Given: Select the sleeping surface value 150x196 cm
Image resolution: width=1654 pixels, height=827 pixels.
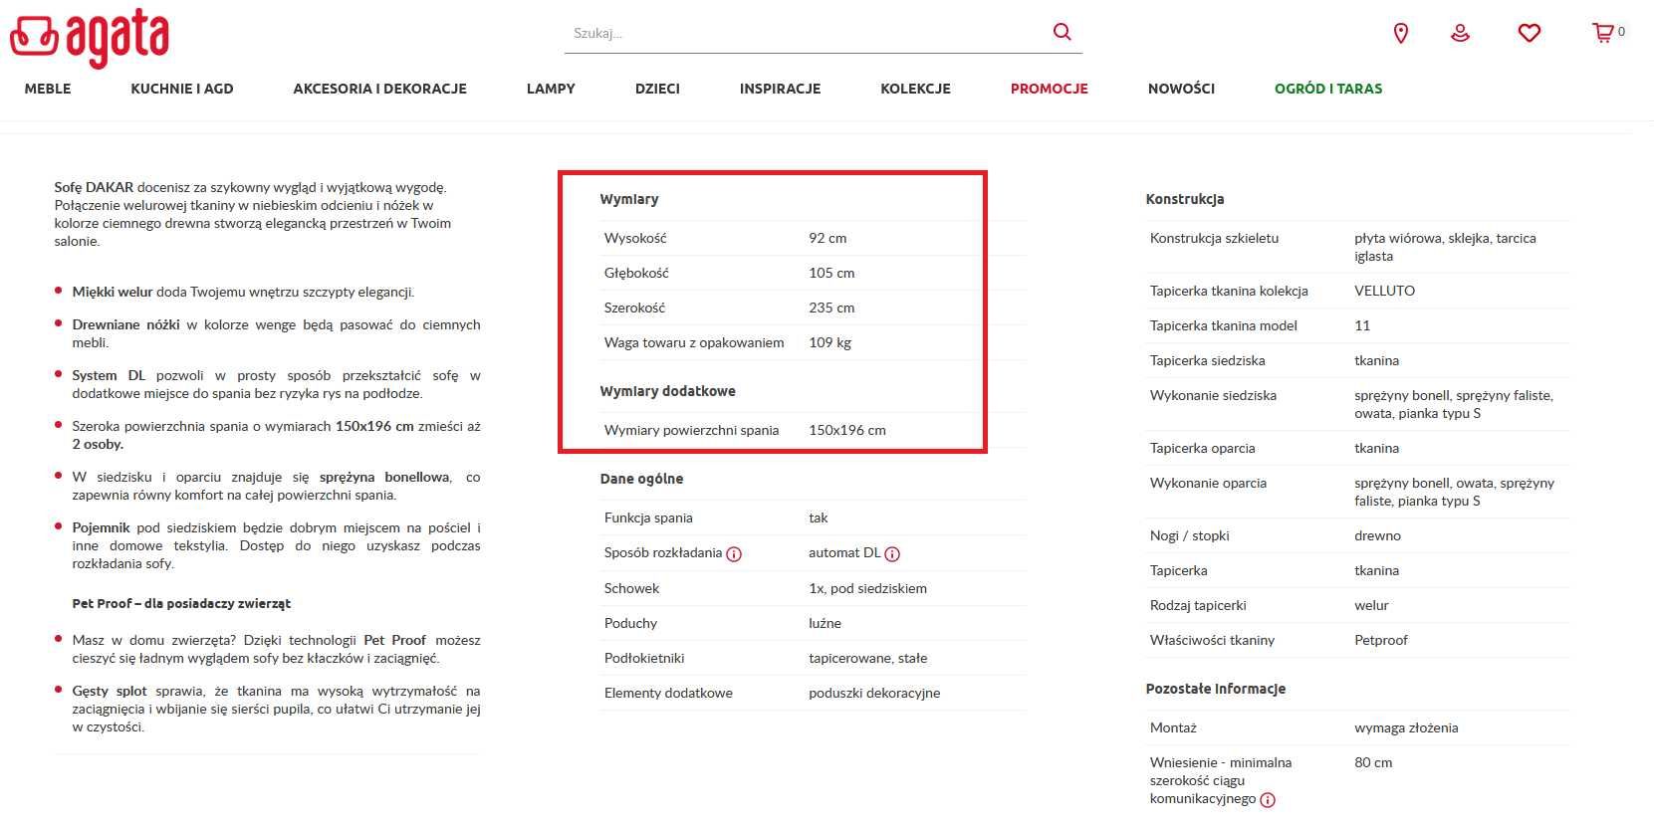Looking at the screenshot, I should point(847,430).
